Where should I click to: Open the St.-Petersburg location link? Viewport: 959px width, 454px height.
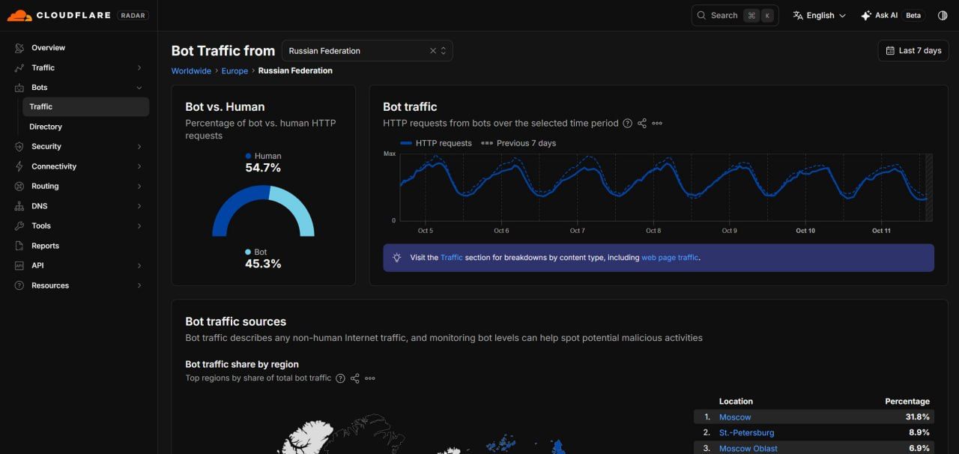tap(747, 433)
